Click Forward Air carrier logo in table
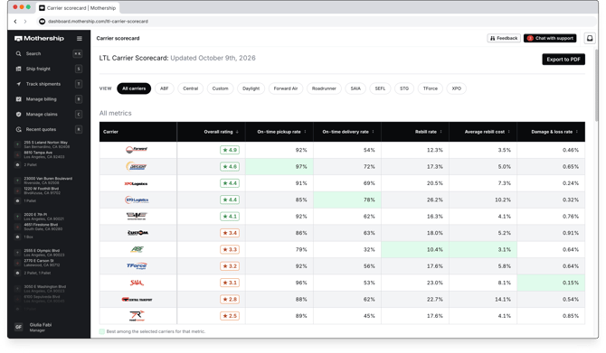The width and height of the screenshot is (606, 353). click(137, 150)
